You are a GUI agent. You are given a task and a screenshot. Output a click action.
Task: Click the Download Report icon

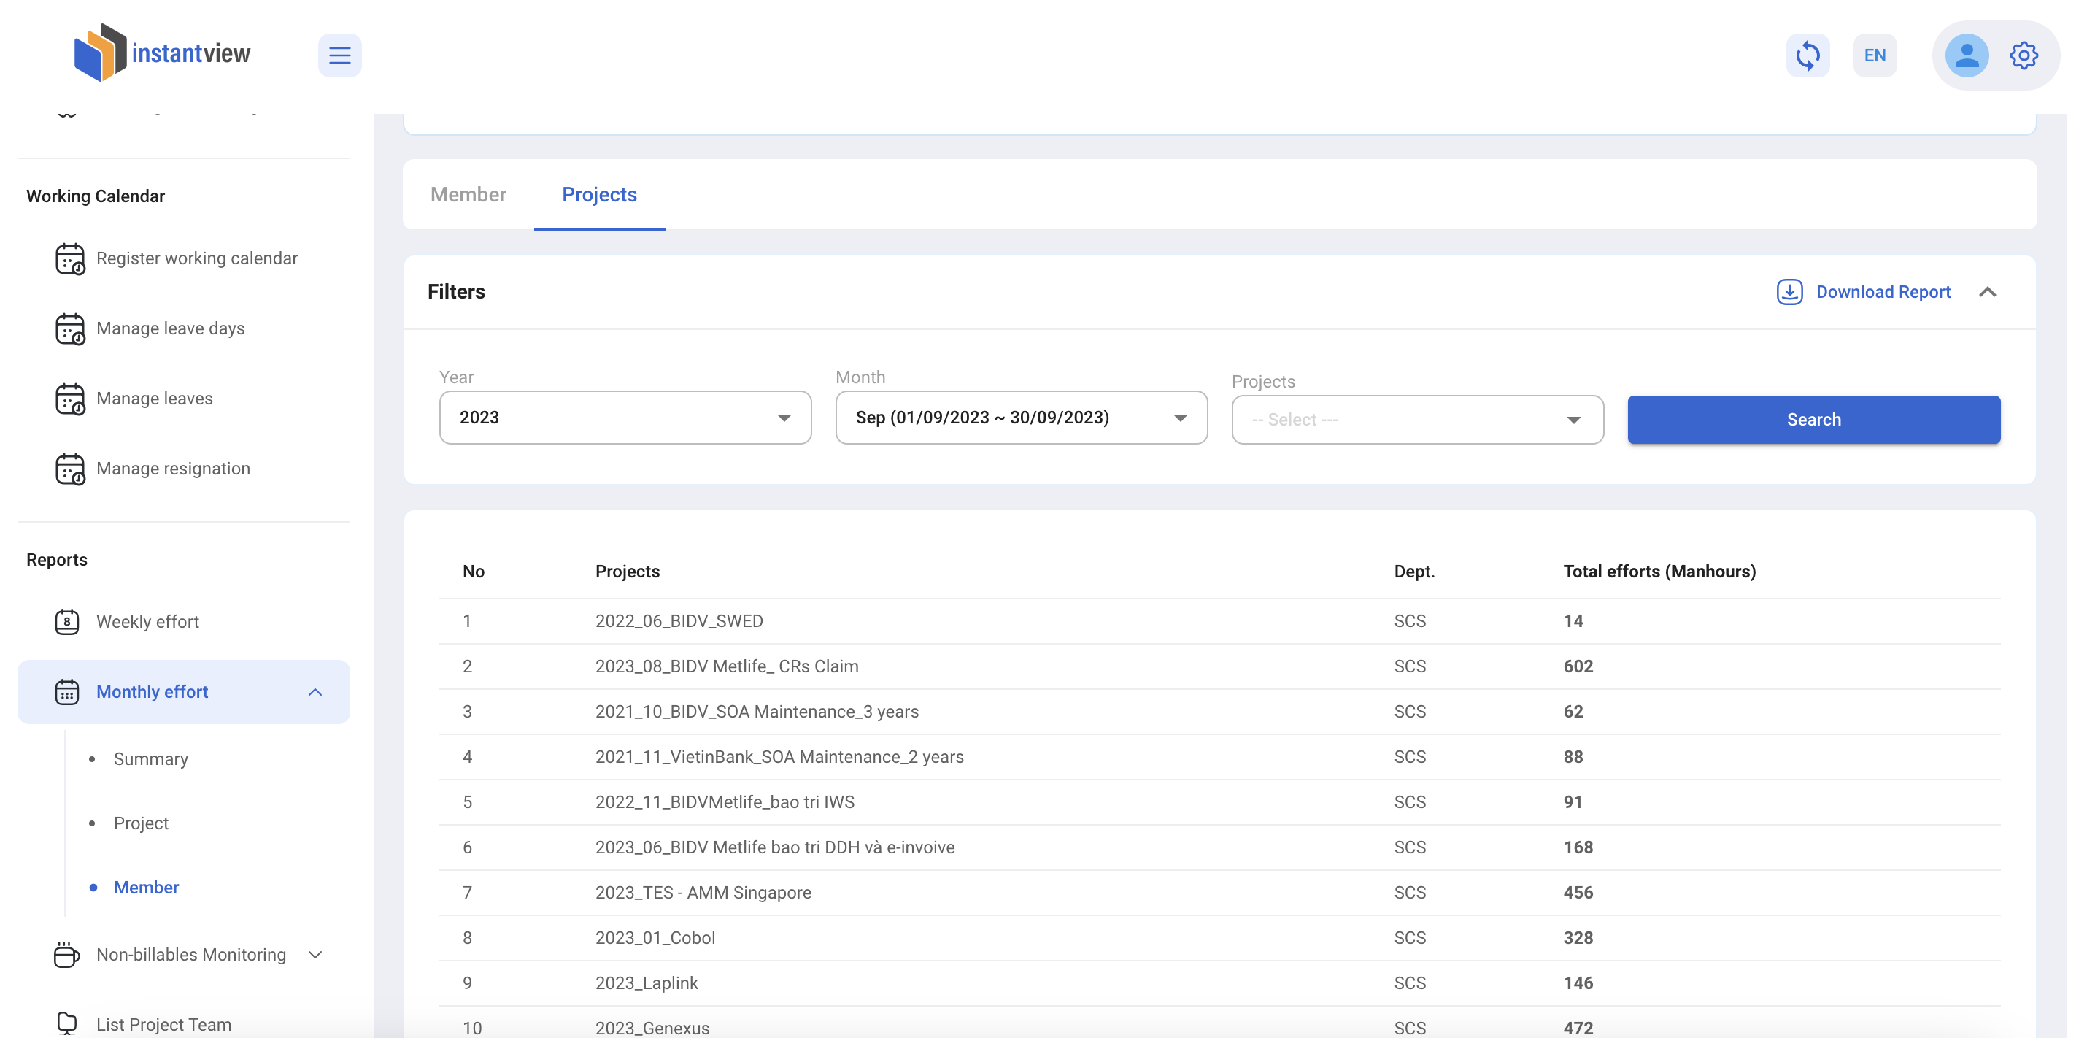pyautogui.click(x=1789, y=292)
